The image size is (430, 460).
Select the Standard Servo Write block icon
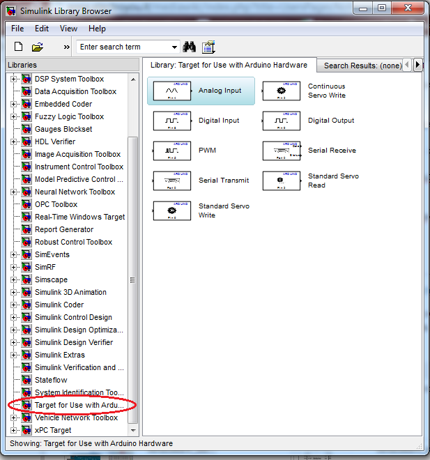coord(171,210)
